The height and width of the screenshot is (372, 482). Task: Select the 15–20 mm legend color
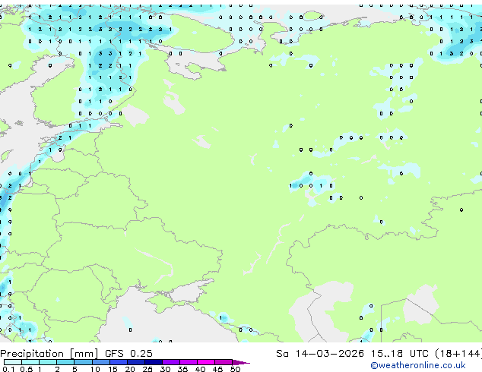coord(118,362)
